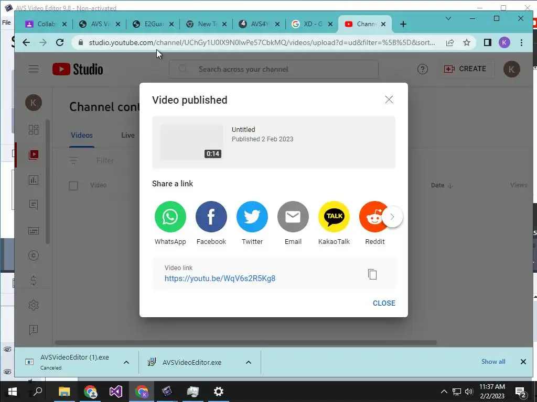
Task: Select the E2Guar browser tab
Action: point(154,24)
